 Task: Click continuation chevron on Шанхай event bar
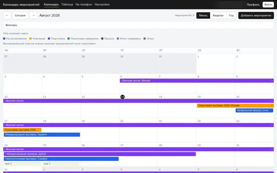(x=272, y=81)
